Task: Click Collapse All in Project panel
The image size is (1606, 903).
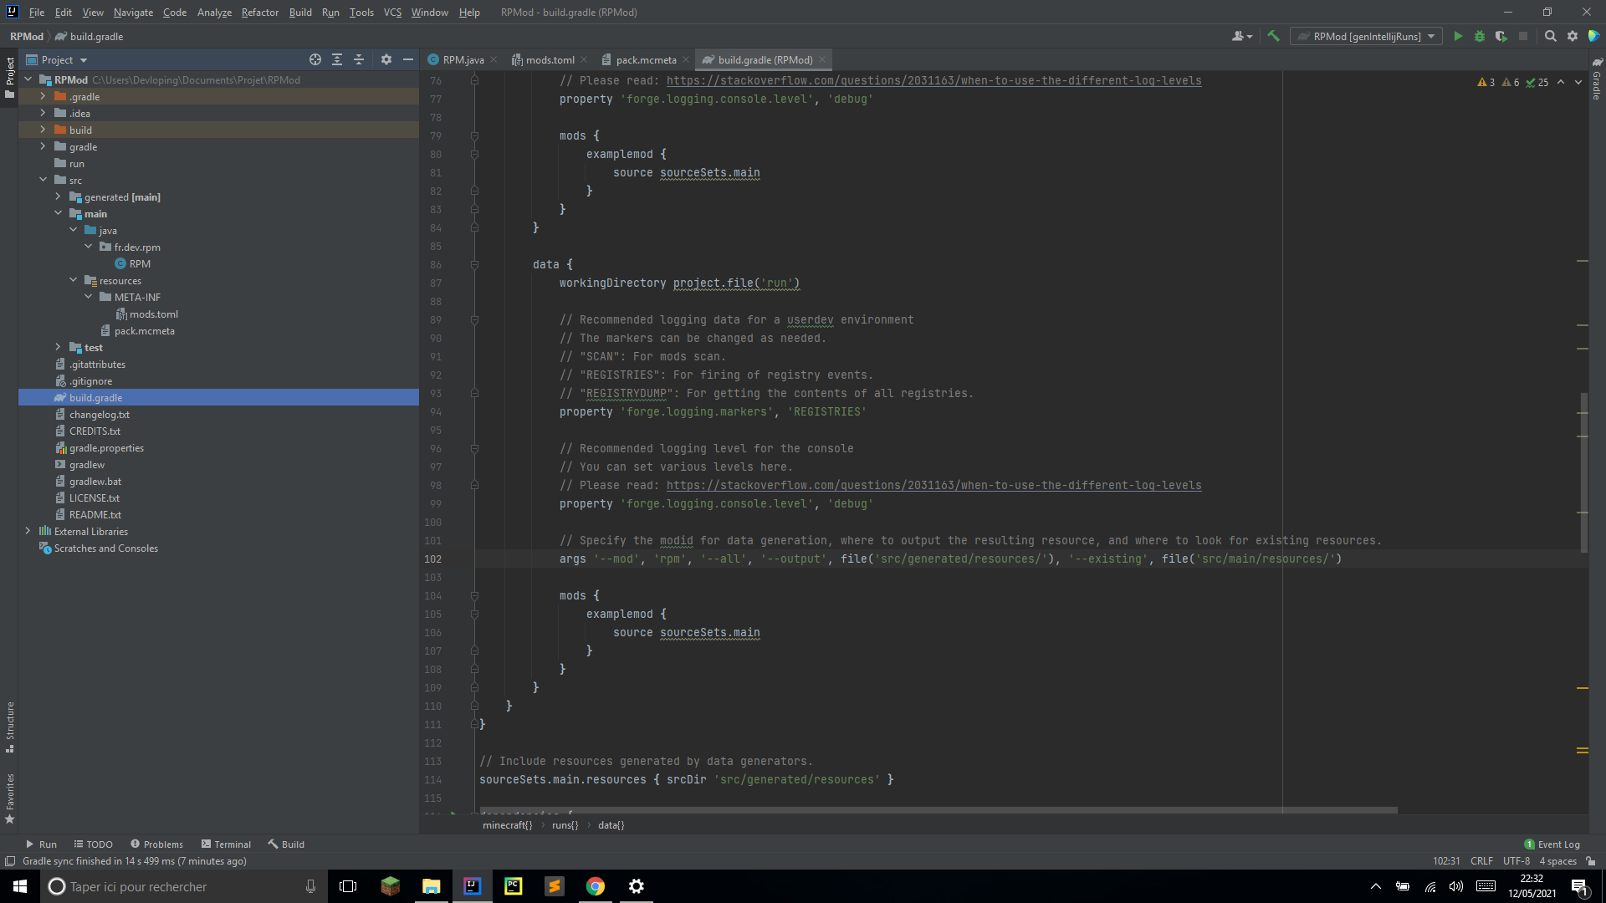Action: coord(359,60)
